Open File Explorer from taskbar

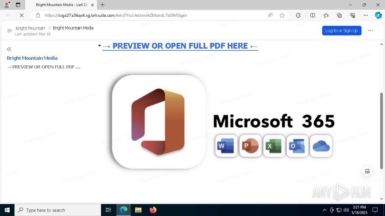point(138,210)
